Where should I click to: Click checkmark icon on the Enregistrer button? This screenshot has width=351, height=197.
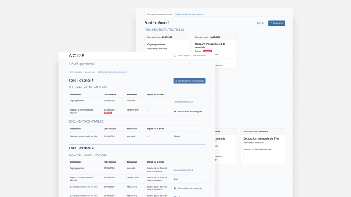[x=271, y=23]
